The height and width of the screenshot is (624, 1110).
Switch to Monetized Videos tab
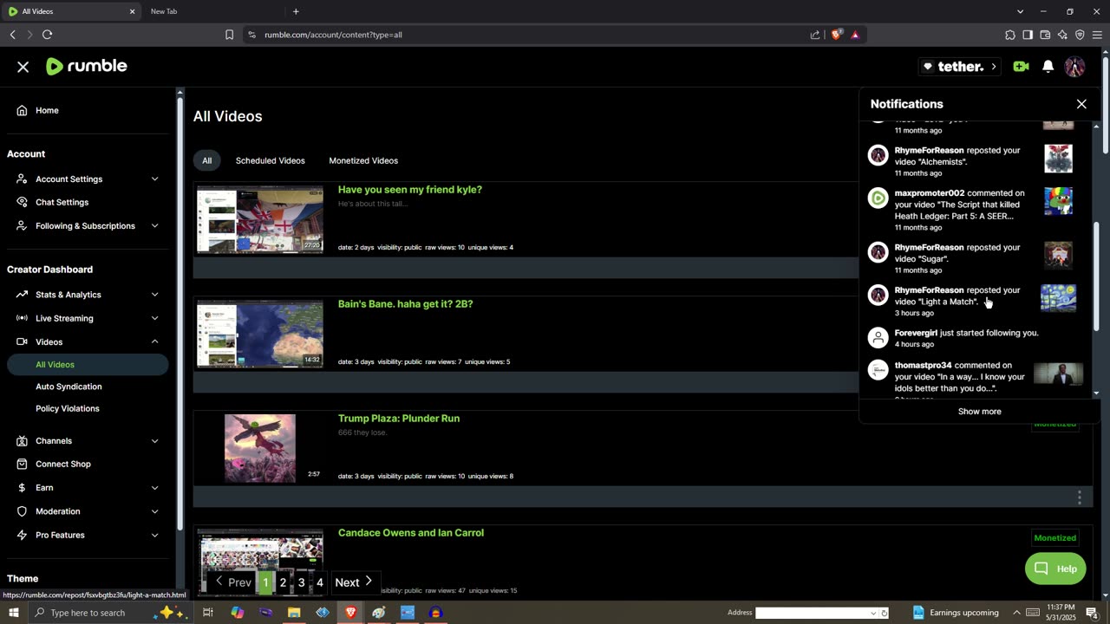coord(363,160)
